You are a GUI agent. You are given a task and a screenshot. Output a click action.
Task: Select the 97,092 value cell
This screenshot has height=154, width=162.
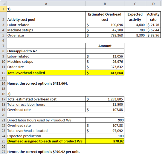(105, 131)
